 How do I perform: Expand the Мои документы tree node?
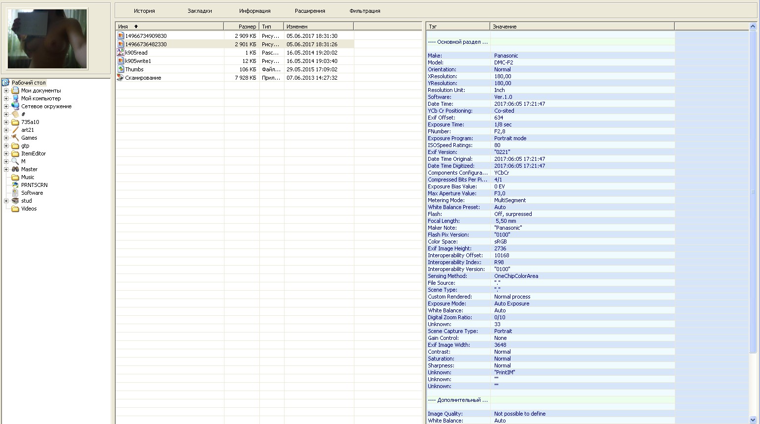[6, 91]
